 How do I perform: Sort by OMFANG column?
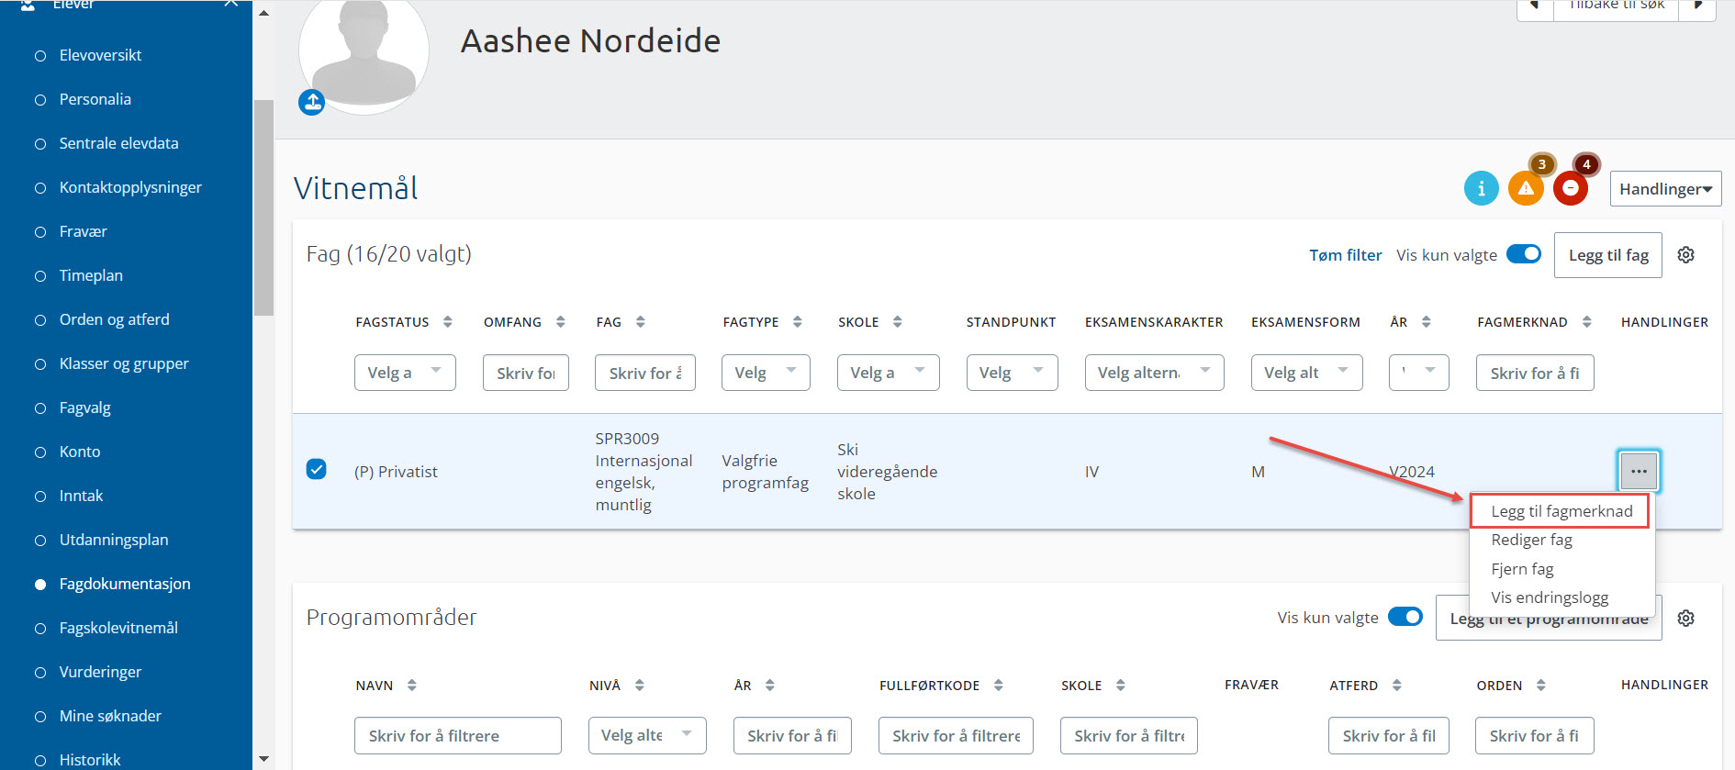tap(560, 322)
